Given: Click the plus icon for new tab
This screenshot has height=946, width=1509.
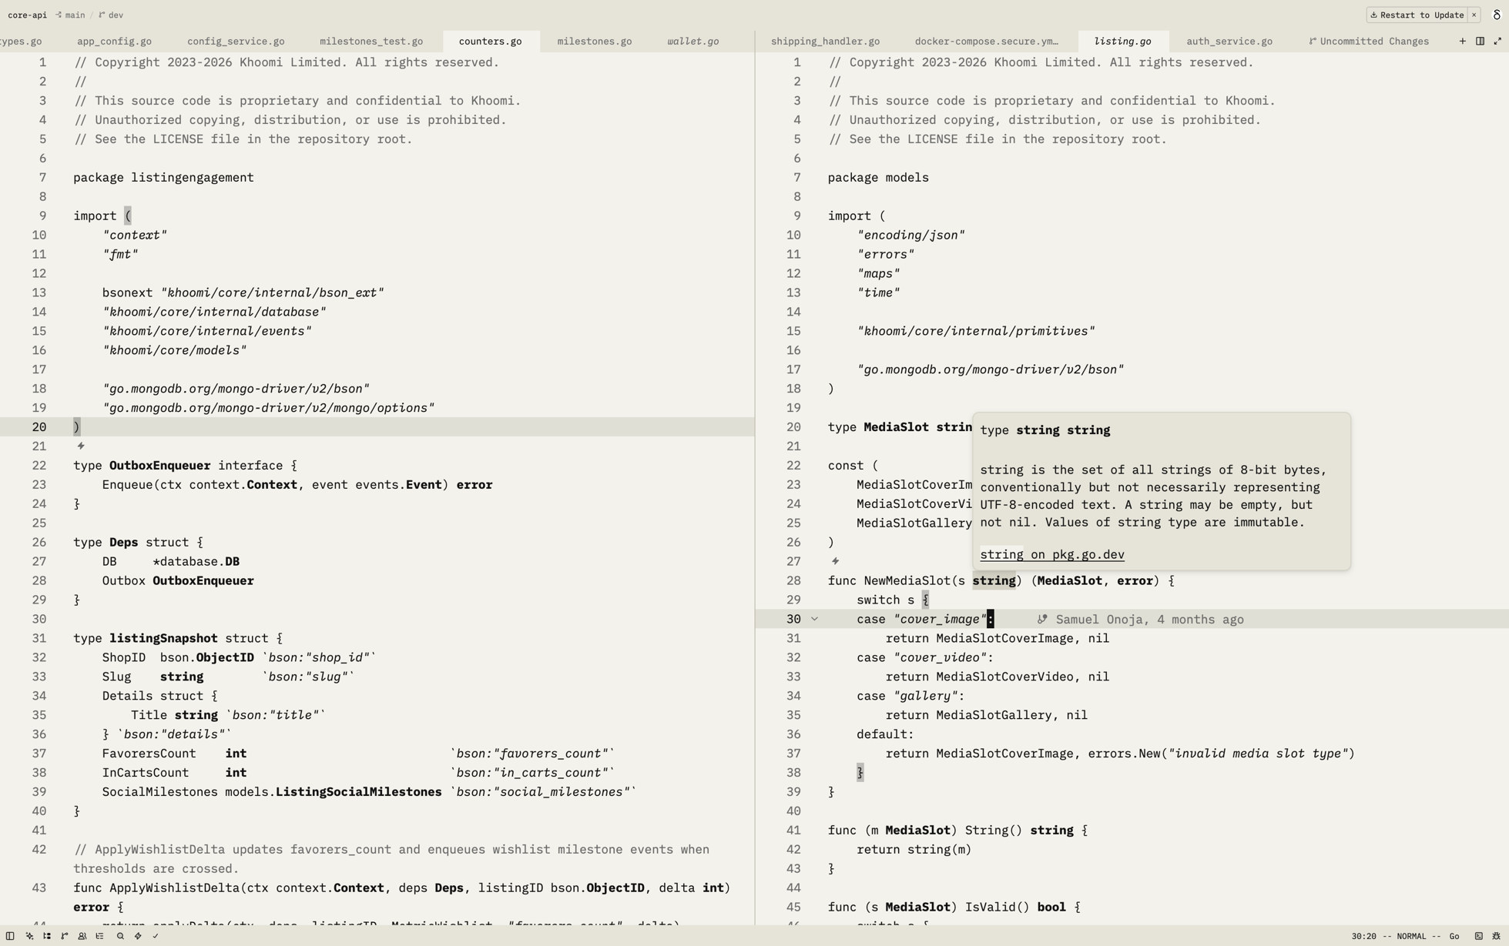Looking at the screenshot, I should (x=1462, y=41).
